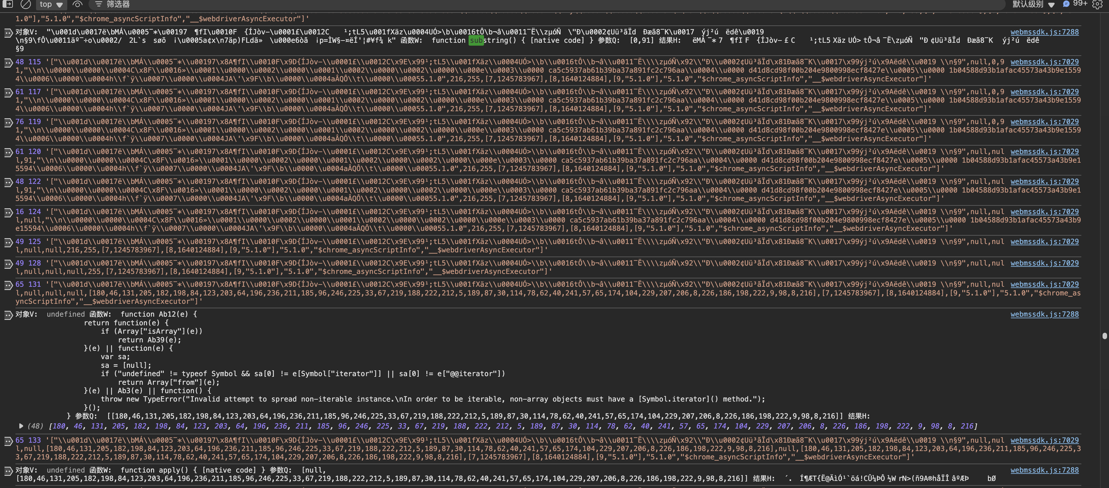
Task: Click the 'var sa;' code line
Action: tap(116, 357)
